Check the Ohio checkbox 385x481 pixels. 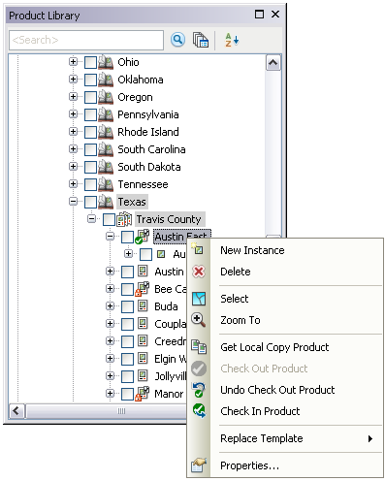pos(90,62)
